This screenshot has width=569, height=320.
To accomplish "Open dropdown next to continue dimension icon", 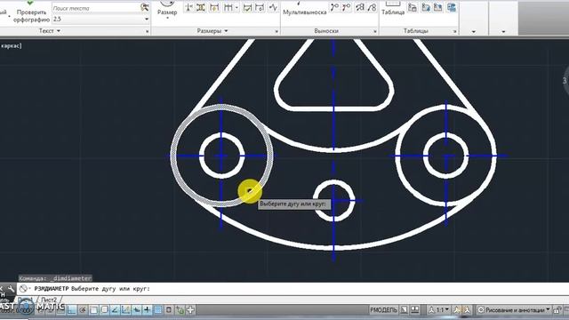I will (236, 7).
